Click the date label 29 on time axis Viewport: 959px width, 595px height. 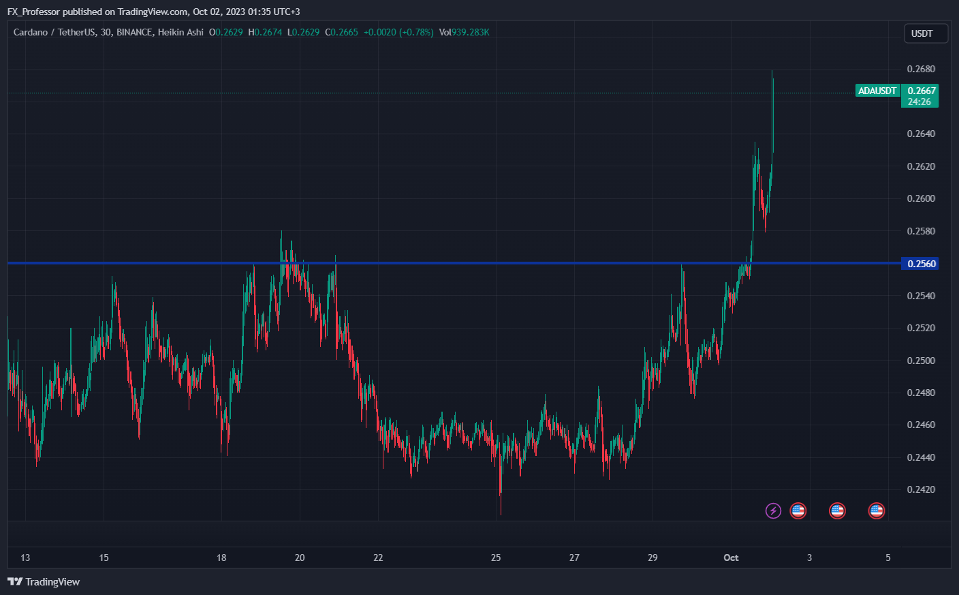[x=653, y=558]
